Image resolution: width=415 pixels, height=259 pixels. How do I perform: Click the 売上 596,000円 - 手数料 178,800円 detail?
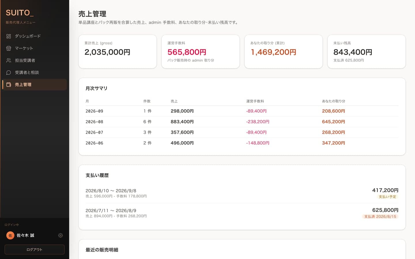click(116, 196)
